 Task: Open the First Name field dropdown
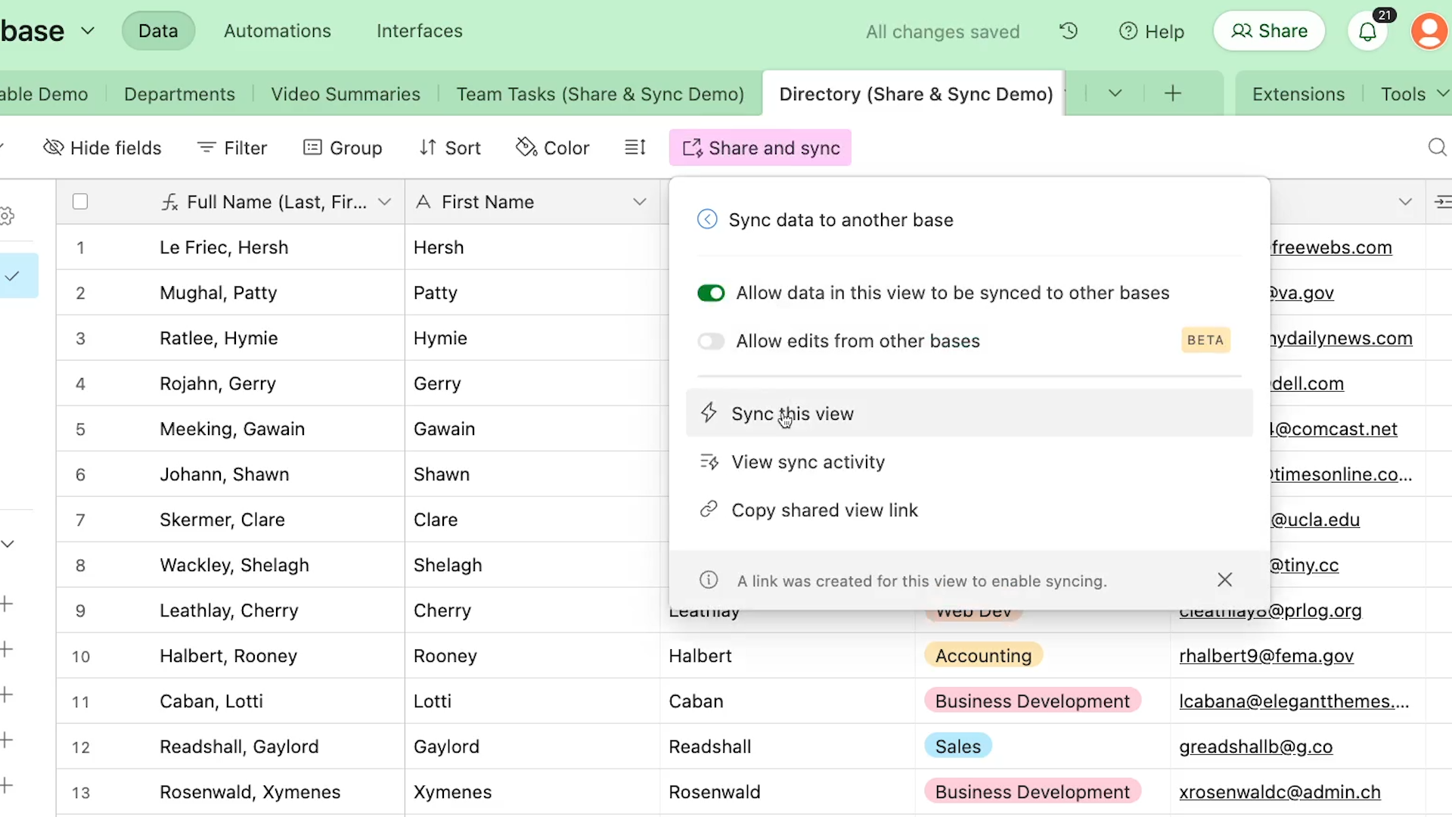click(x=640, y=202)
